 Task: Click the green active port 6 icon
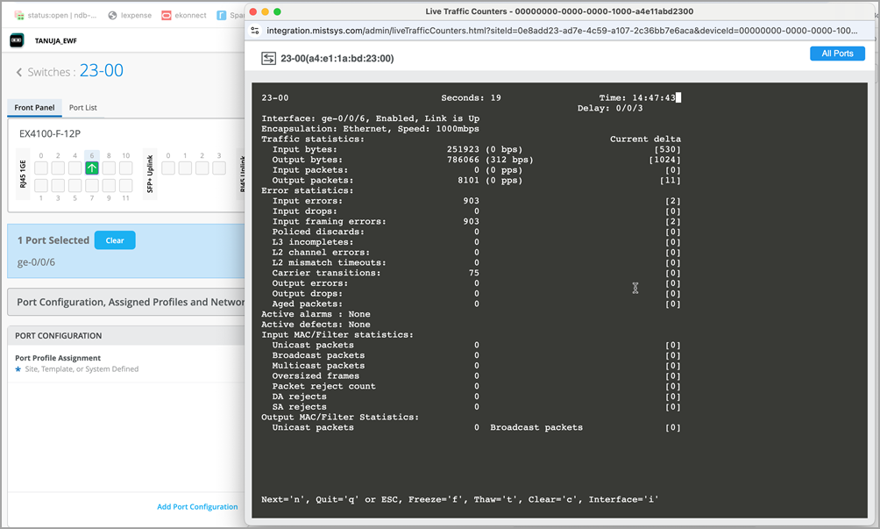(x=91, y=168)
